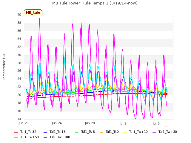Select the Tul1_Tw+100 legend entry

[57, 137]
